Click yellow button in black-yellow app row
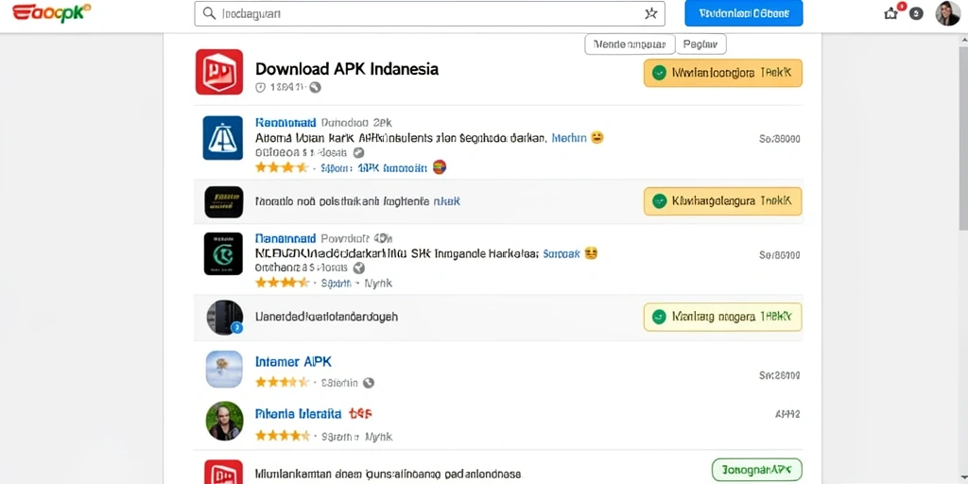The width and height of the screenshot is (968, 484). click(722, 201)
